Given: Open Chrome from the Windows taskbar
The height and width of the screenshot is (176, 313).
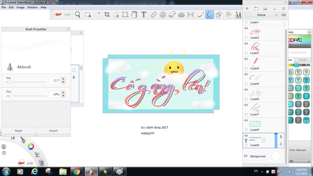Looking at the screenshot, I should [76, 171].
